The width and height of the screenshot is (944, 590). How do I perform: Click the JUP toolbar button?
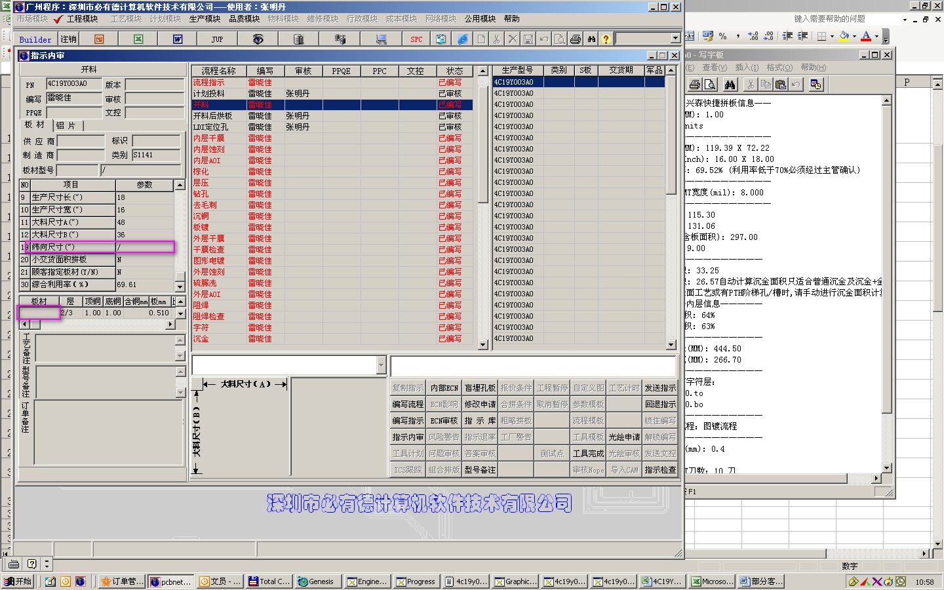point(217,39)
